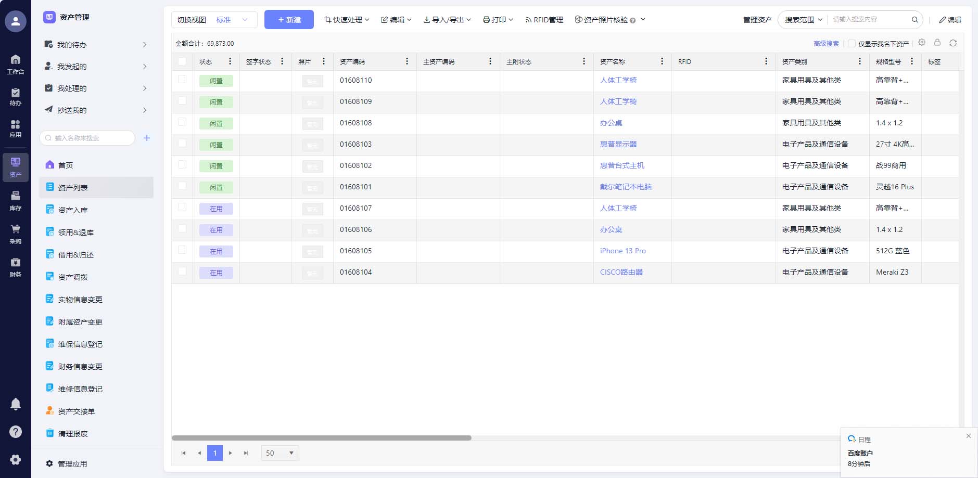
Task: Expand the 编辑 toolbar dropdown
Action: (x=396, y=20)
